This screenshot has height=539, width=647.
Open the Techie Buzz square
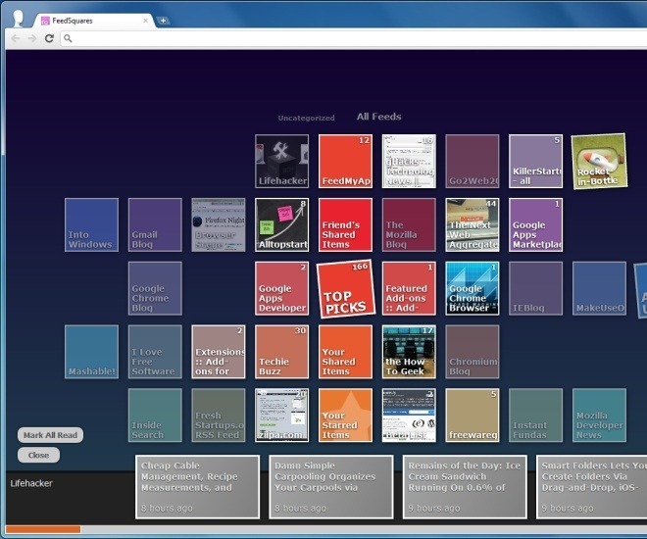281,352
